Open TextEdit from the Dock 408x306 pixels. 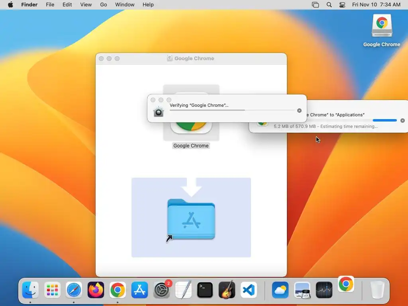click(x=183, y=290)
